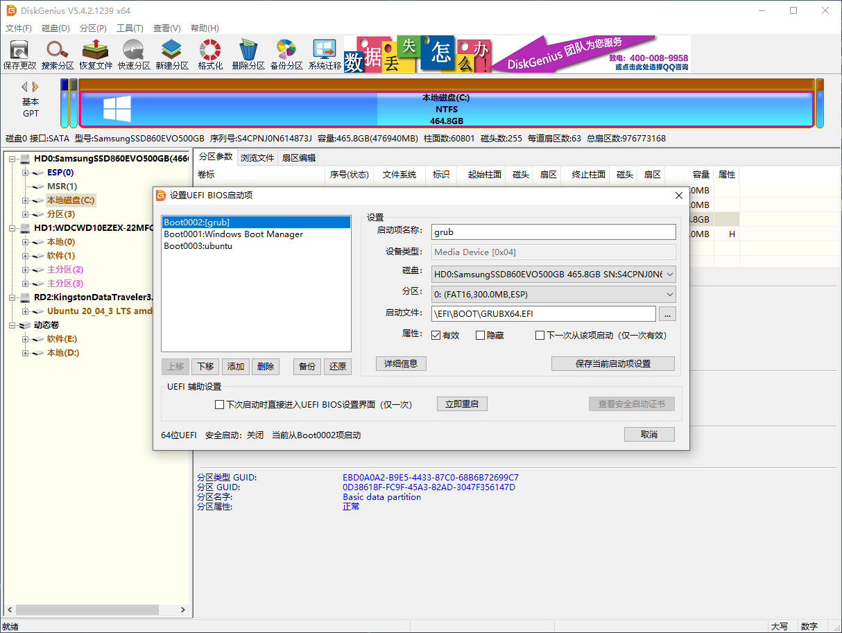Check 下次启动时直接进入UEFI BIOS设置界面
Screen dimensions: 842x633
click(x=220, y=404)
